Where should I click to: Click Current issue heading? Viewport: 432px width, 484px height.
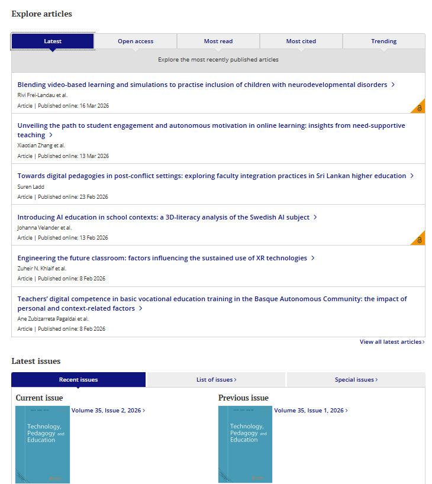point(39,398)
